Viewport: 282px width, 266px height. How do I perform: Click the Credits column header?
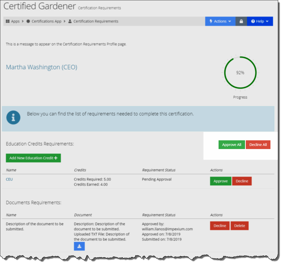[80, 170]
